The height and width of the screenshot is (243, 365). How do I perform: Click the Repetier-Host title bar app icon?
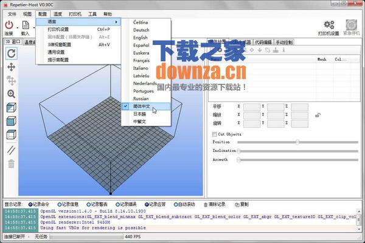[x=6, y=5]
